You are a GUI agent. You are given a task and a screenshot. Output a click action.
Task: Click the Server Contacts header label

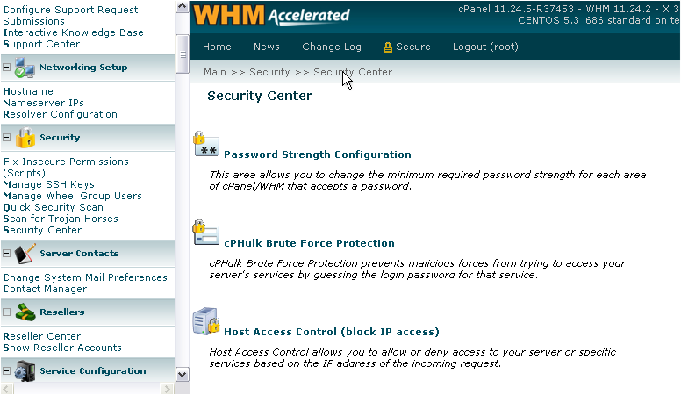[79, 254]
